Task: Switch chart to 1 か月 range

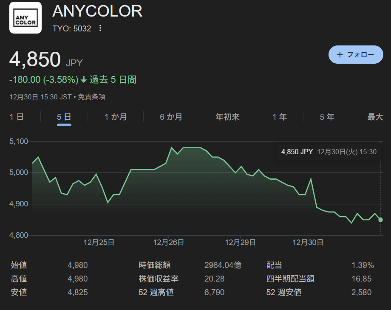Action: (116, 117)
